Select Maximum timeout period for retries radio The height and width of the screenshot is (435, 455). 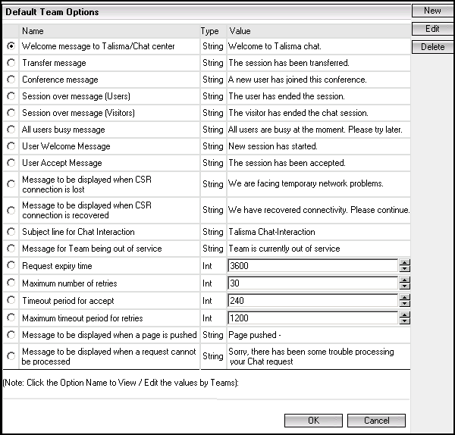[11, 318]
